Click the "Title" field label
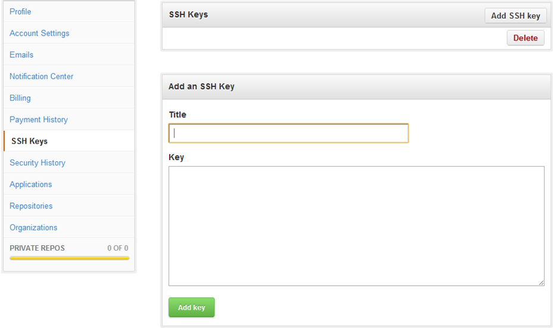 pos(177,114)
